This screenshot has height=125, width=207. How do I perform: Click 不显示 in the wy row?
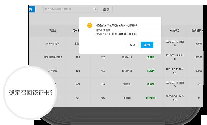click(127, 98)
